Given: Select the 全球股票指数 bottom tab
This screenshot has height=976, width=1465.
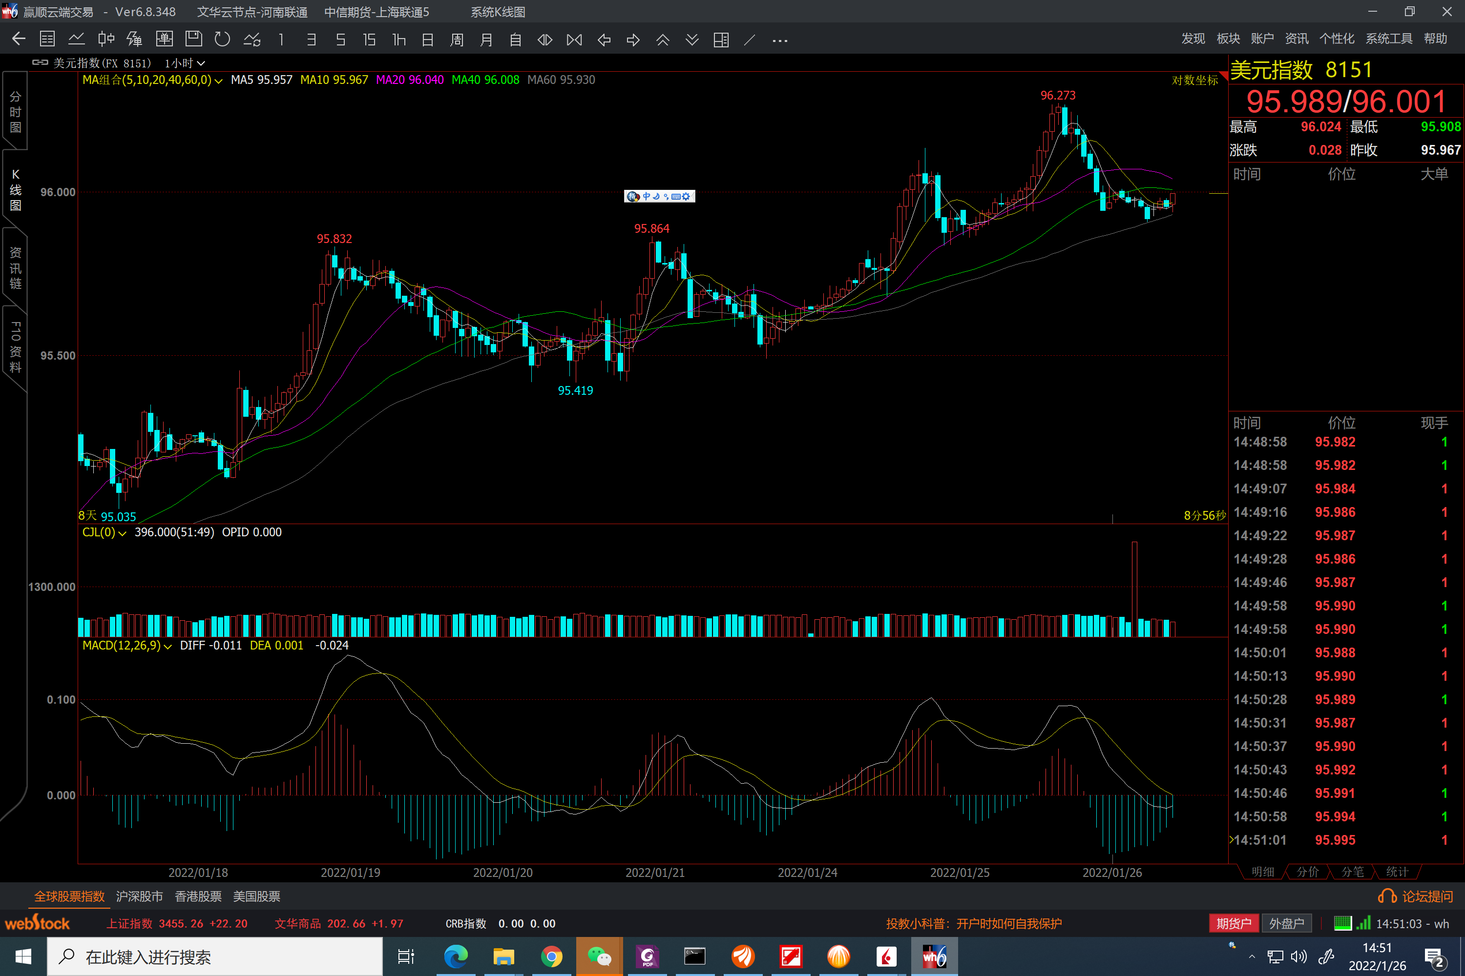Looking at the screenshot, I should click(x=69, y=896).
